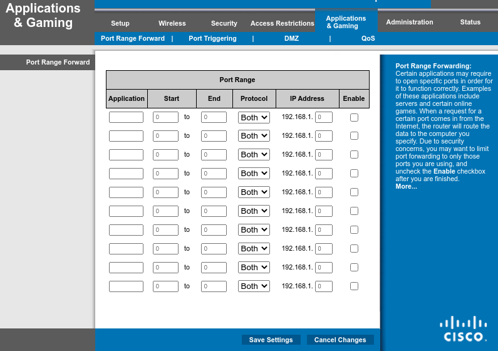Expand the third row Protocol selector
The height and width of the screenshot is (351, 498).
coord(254,154)
